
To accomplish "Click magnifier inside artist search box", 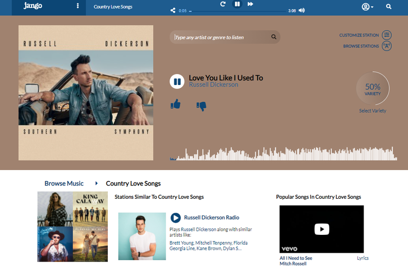I will tap(274, 37).
